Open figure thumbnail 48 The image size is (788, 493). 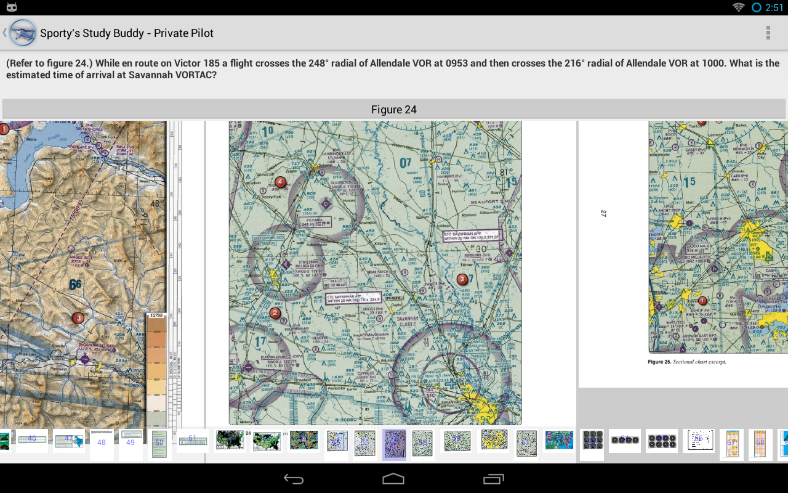click(x=102, y=444)
